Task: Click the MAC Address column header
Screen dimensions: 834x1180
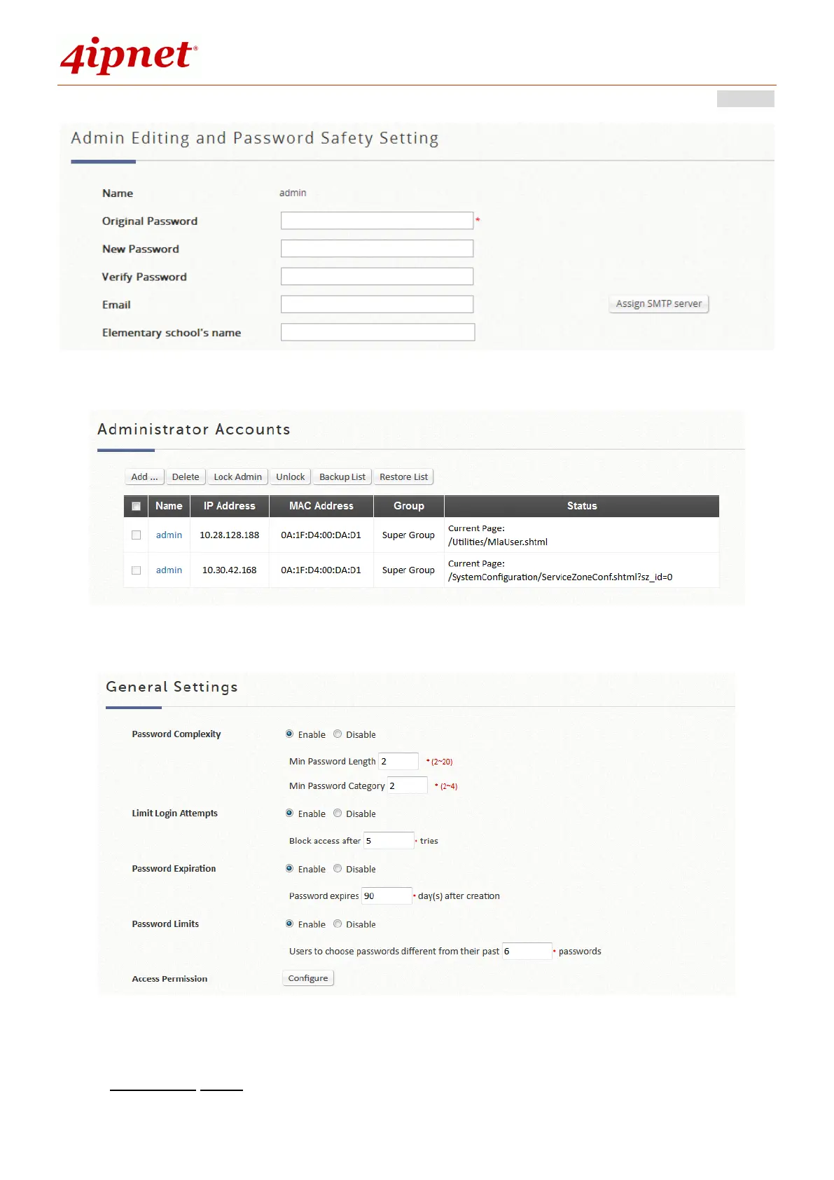Action: (321, 506)
